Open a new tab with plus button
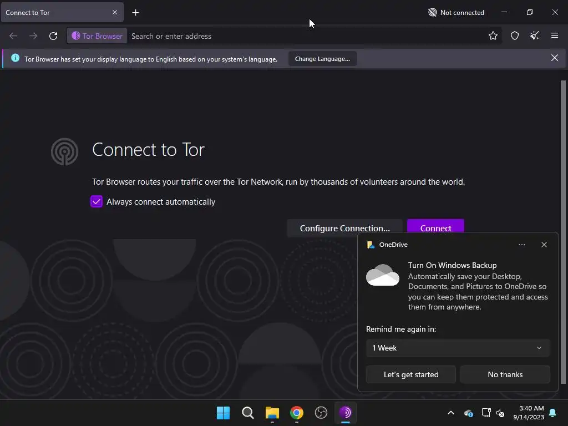Screen dimensions: 568x426 (135, 13)
